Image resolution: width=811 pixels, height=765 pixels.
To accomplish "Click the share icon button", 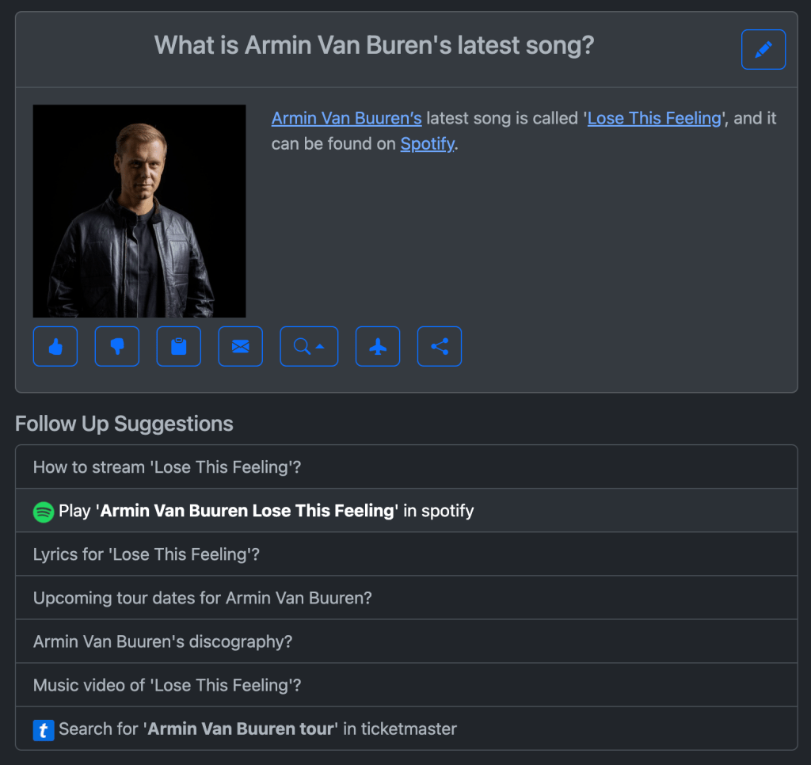I will coord(439,347).
